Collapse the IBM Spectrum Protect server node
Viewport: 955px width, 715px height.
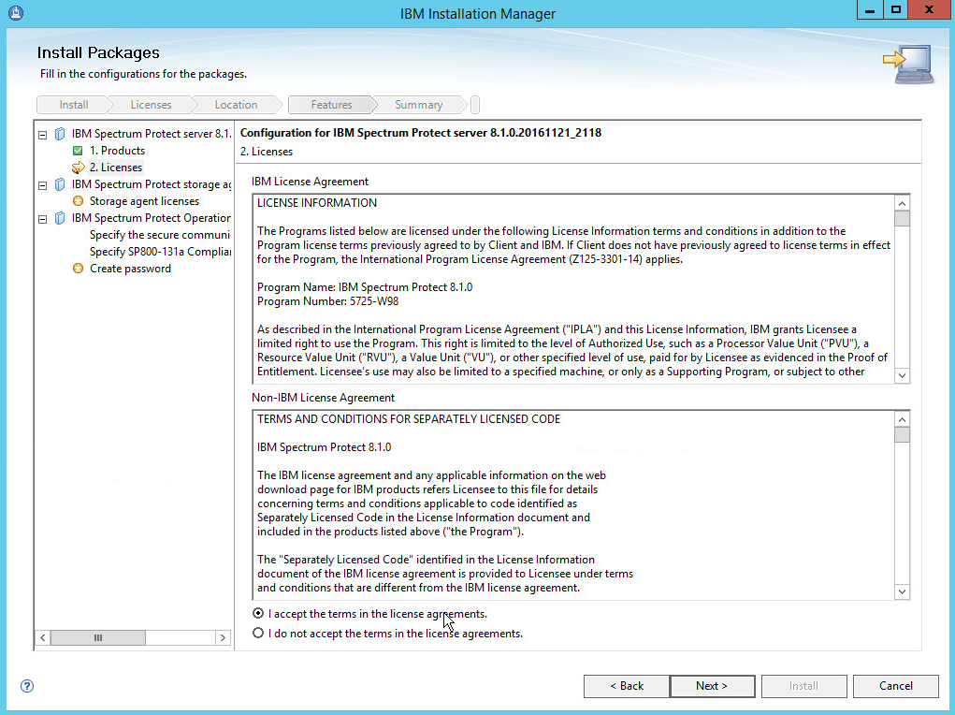[x=43, y=134]
